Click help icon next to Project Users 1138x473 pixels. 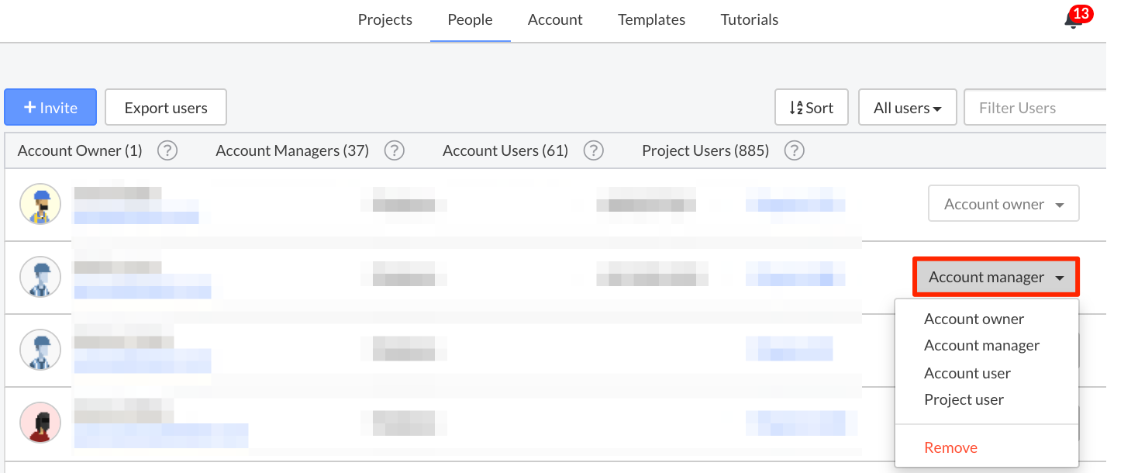click(x=794, y=150)
